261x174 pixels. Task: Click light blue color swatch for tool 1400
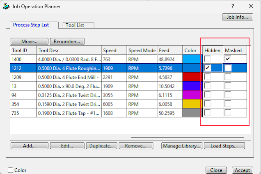pos(192,59)
